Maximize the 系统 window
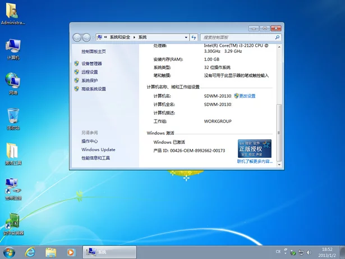345x259 pixels. coord(265,28)
